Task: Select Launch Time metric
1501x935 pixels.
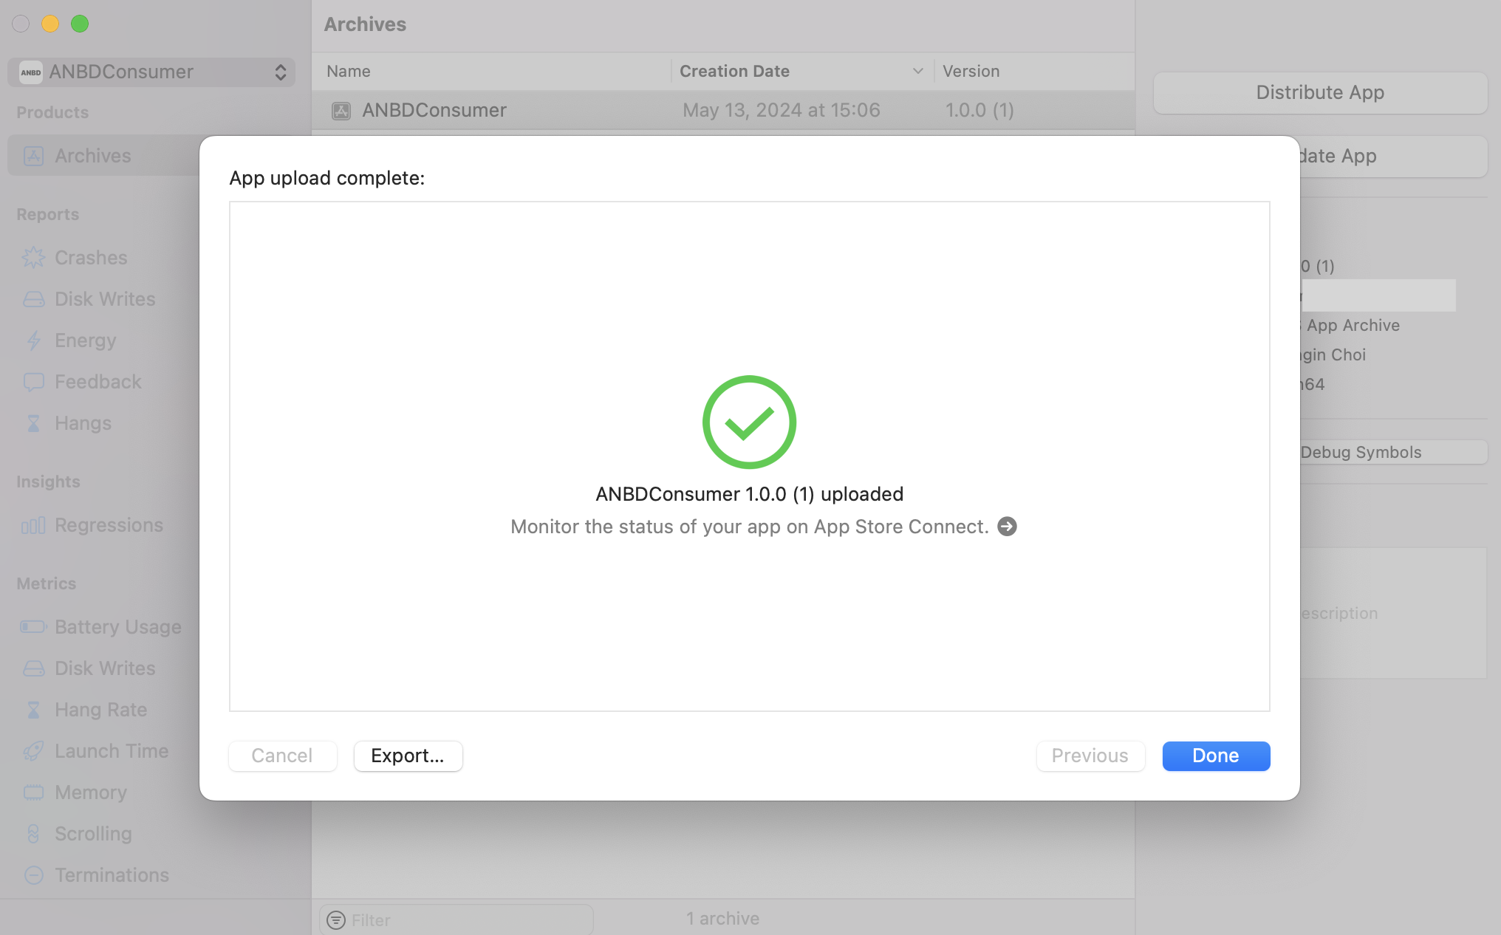Action: [112, 751]
